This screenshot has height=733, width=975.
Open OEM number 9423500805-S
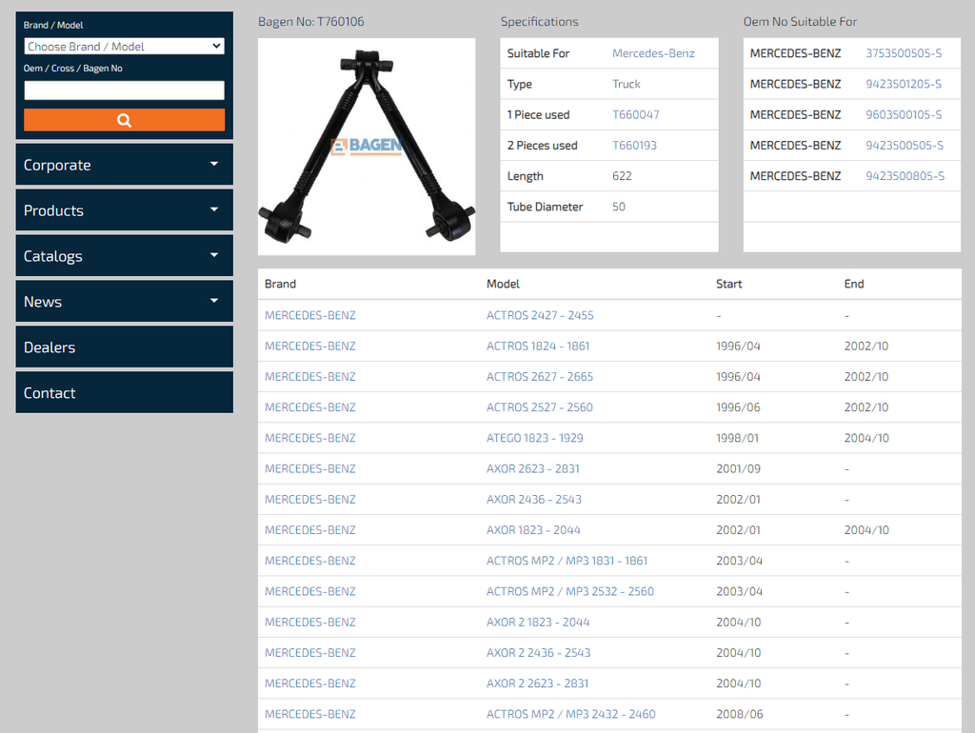pos(905,176)
